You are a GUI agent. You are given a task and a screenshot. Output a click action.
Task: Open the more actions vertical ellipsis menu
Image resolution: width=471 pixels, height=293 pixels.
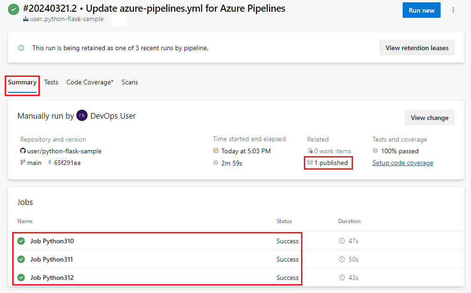click(x=453, y=10)
